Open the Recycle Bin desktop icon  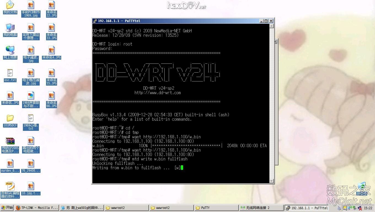[x=361, y=187]
